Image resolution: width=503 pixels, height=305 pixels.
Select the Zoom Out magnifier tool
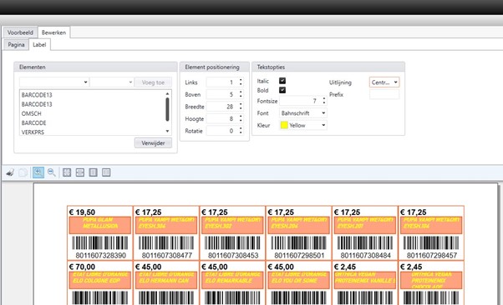tap(51, 172)
